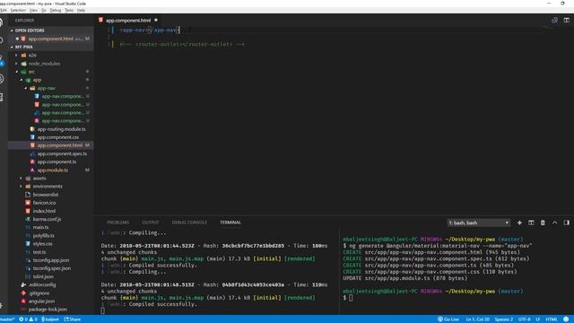The width and height of the screenshot is (574, 323).
Task: Open the Help menu
Action: [81, 10]
